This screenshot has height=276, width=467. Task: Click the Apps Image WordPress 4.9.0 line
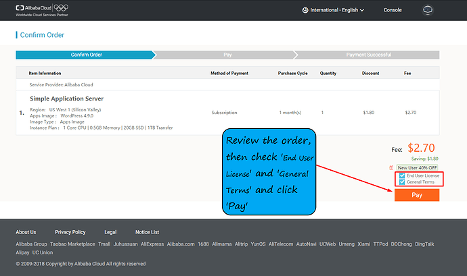coord(62,116)
